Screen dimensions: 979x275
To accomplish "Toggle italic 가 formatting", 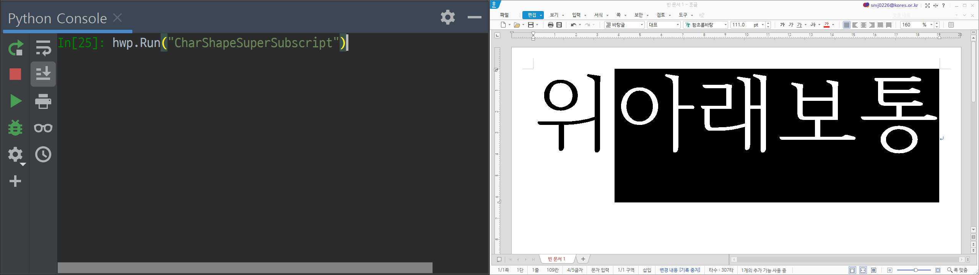I will [x=791, y=25].
